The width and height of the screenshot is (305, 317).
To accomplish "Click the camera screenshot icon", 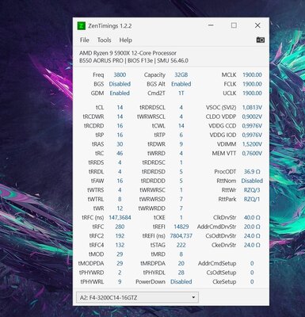I will coord(261,40).
